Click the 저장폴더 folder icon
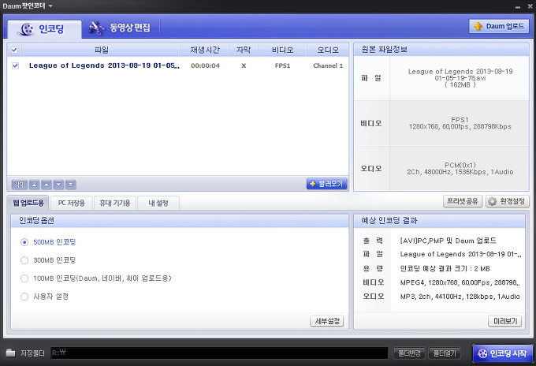 [x=11, y=353]
